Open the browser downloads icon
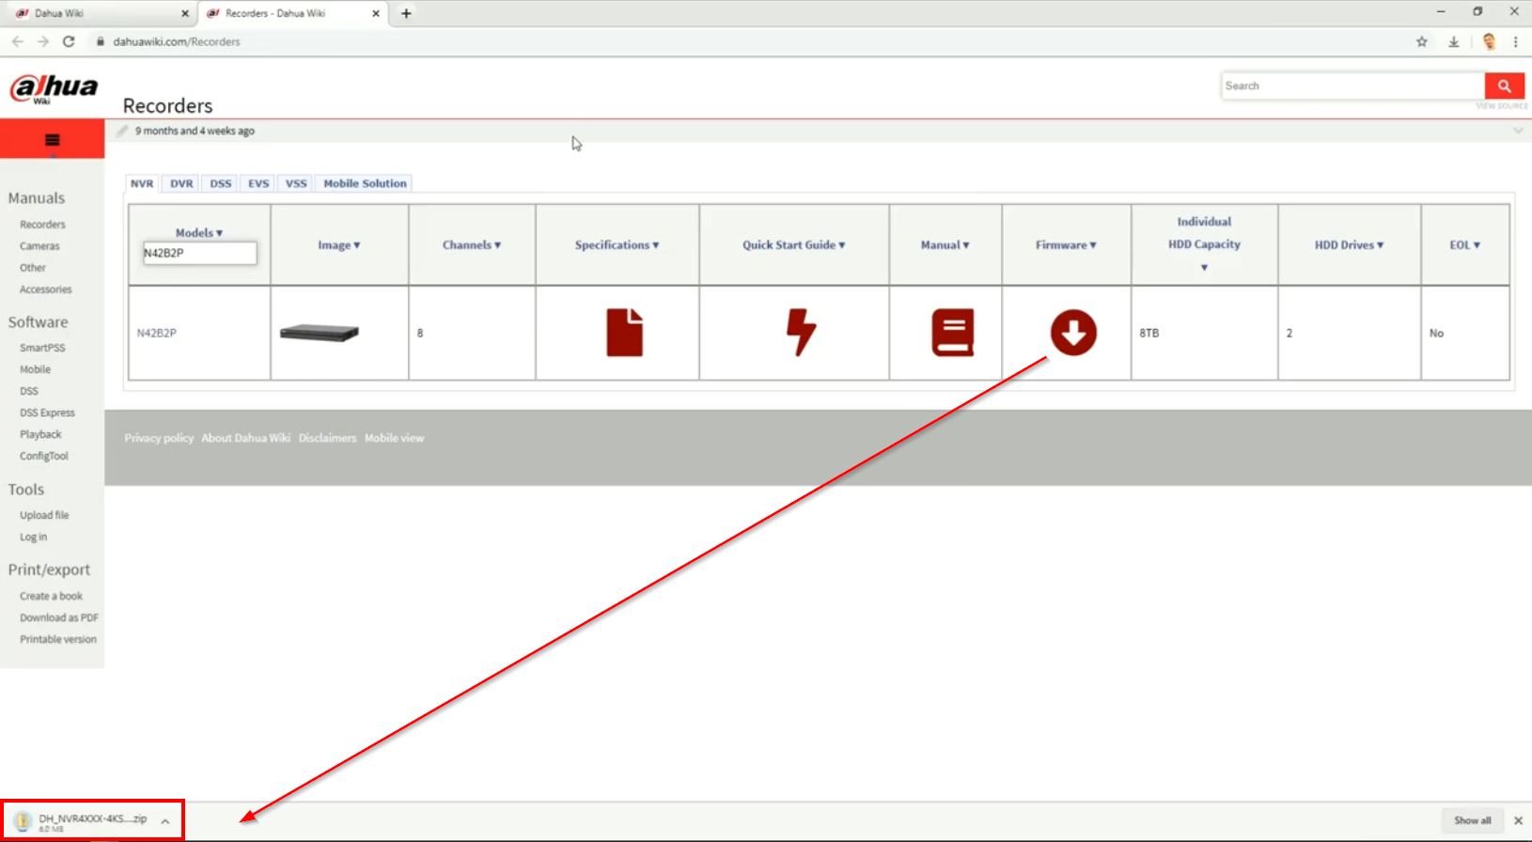The width and height of the screenshot is (1532, 842). tap(1454, 41)
